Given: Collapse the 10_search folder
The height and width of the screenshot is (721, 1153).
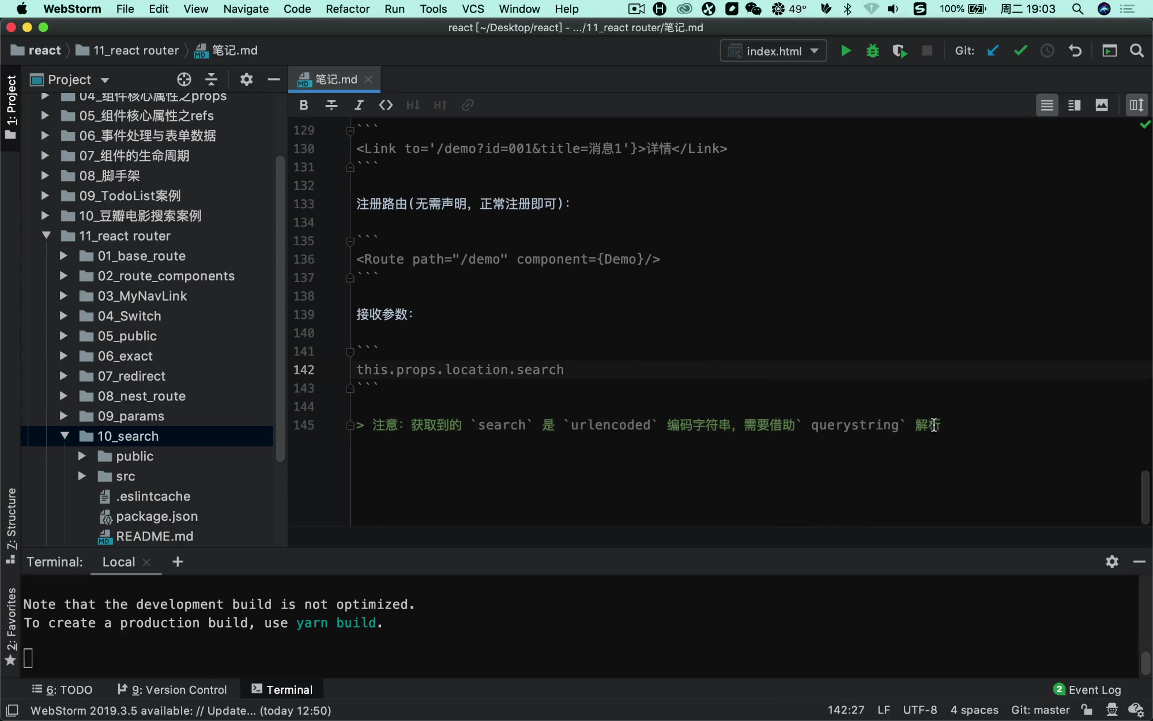Looking at the screenshot, I should (65, 436).
